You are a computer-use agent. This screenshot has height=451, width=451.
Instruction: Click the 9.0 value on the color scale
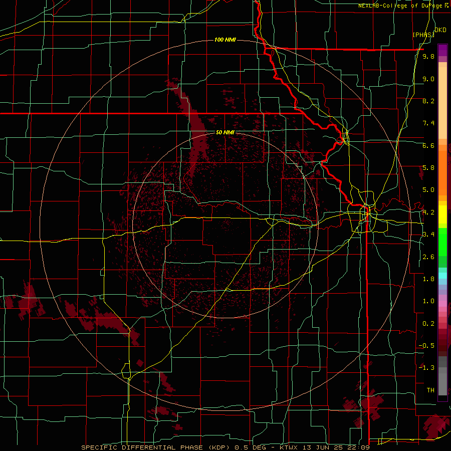tap(428, 79)
